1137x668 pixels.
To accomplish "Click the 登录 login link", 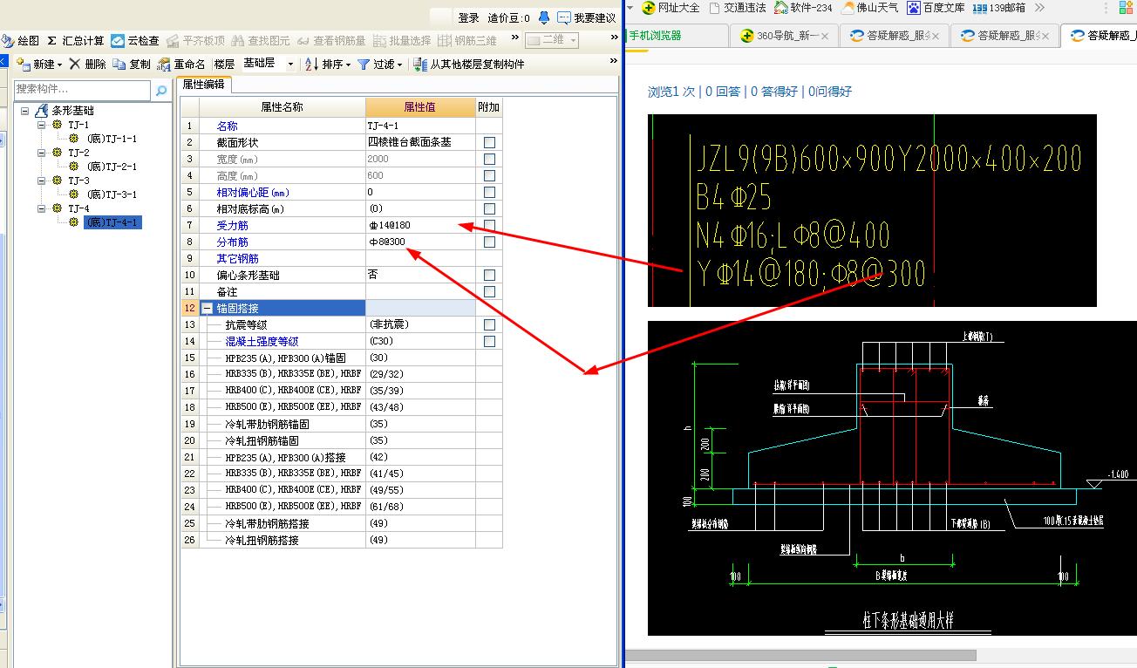I will tap(468, 17).
